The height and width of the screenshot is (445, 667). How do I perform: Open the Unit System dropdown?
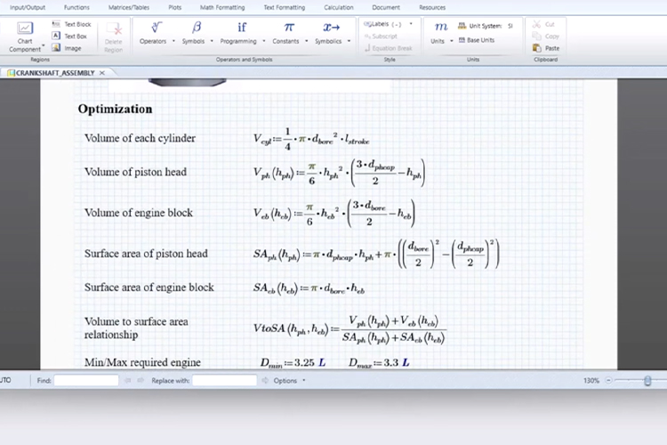(485, 26)
